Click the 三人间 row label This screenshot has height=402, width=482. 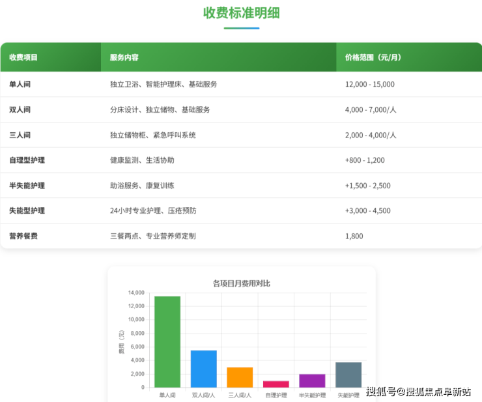pos(20,135)
